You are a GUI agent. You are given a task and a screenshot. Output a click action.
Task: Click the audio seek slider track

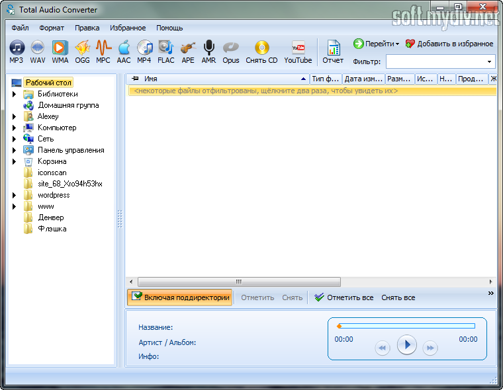406,327
